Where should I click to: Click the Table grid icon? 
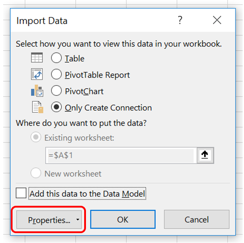pos(37,57)
